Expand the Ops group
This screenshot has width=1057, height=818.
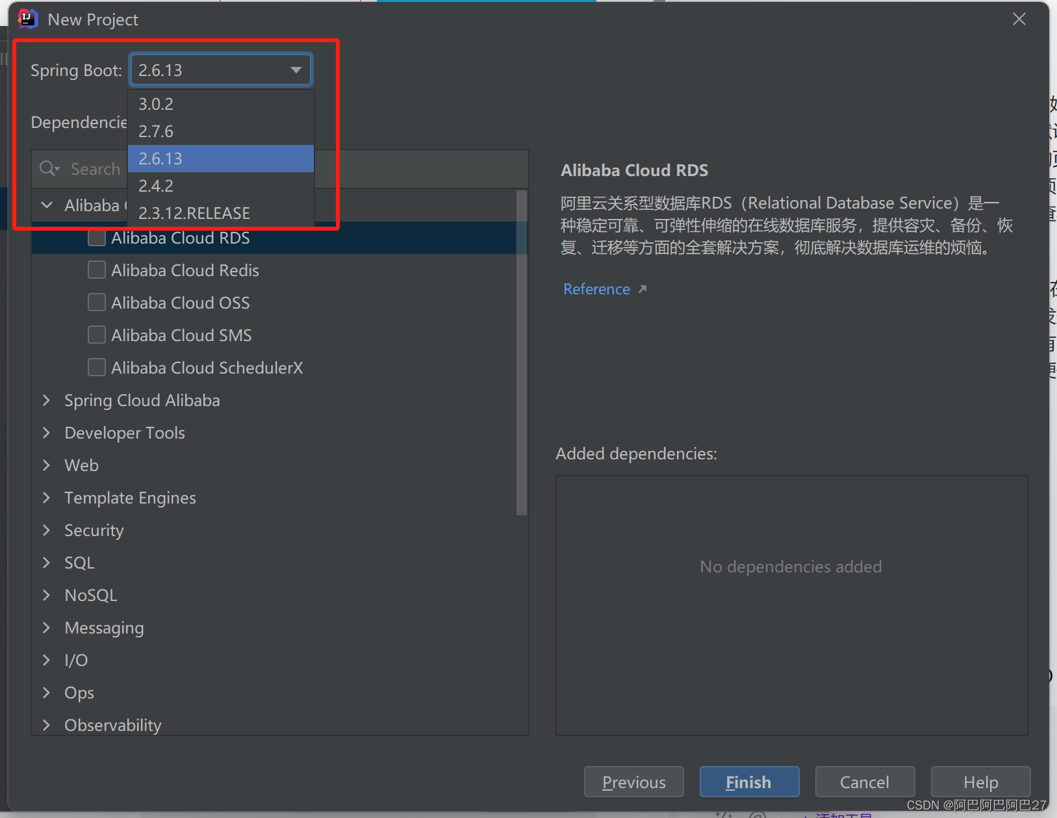pos(47,693)
